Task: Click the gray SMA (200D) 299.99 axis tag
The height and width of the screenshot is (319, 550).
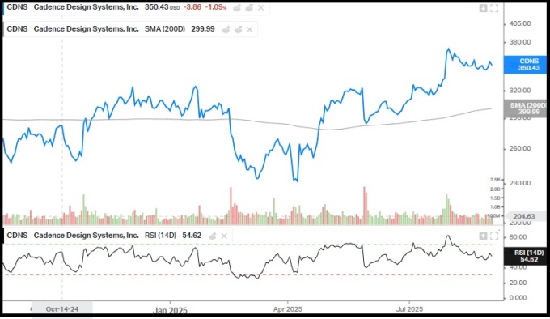Action: (525, 108)
